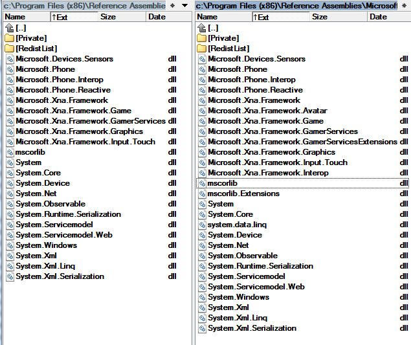Select System.Windows in right panel
This screenshot has width=411, height=345.
239,297
